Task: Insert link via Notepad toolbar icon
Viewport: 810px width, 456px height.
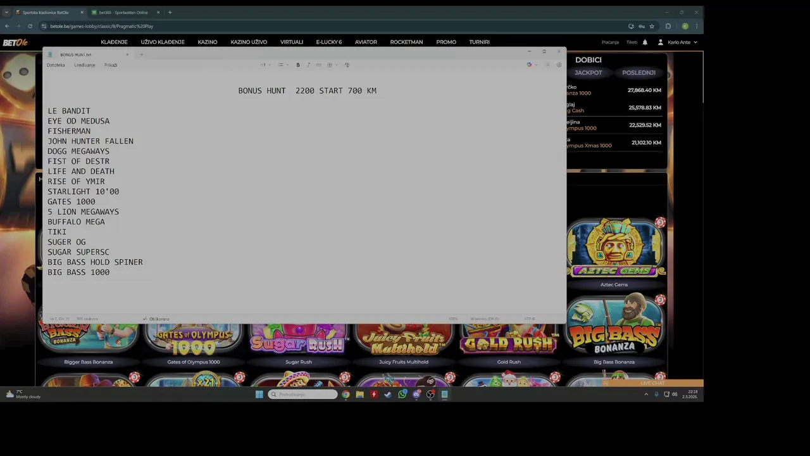Action: pyautogui.click(x=318, y=65)
